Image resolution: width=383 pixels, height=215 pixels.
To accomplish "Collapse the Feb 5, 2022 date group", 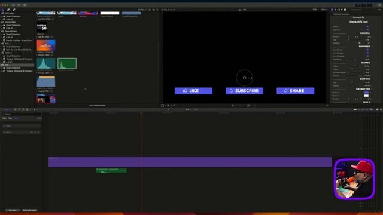I will coord(37,55).
